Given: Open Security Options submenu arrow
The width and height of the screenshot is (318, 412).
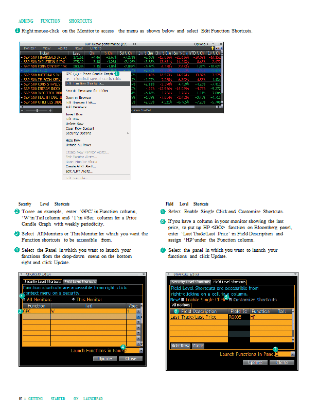Looking at the screenshot, I should tap(128, 133).
